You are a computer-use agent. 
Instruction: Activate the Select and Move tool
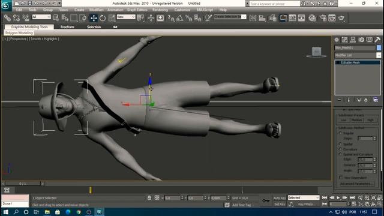pos(94,18)
